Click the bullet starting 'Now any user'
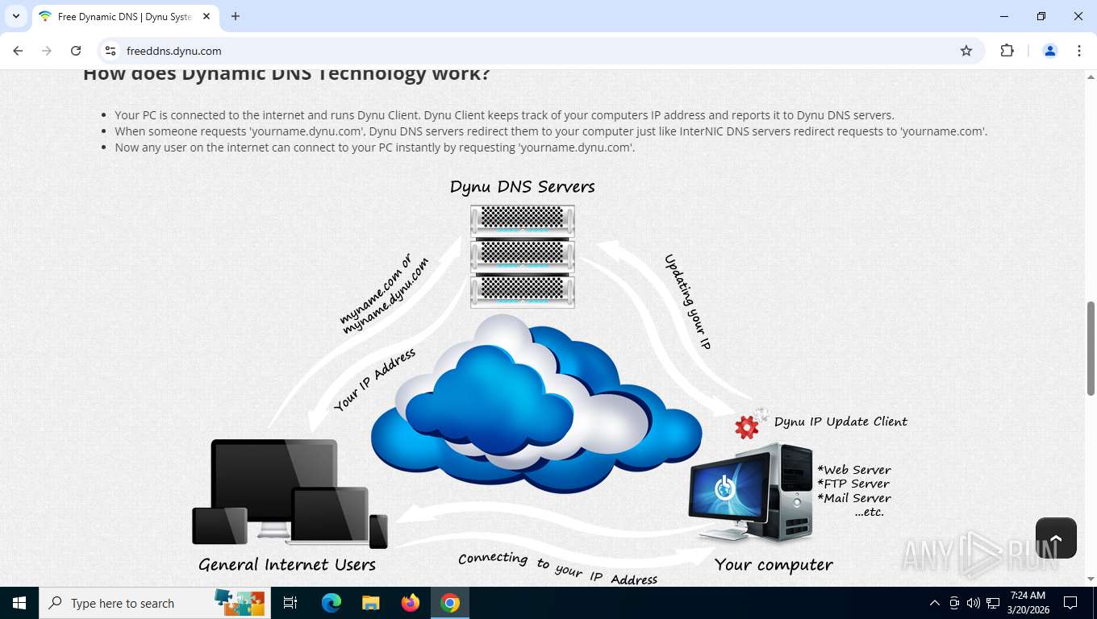Screen dimensions: 1097x619 click(x=374, y=147)
